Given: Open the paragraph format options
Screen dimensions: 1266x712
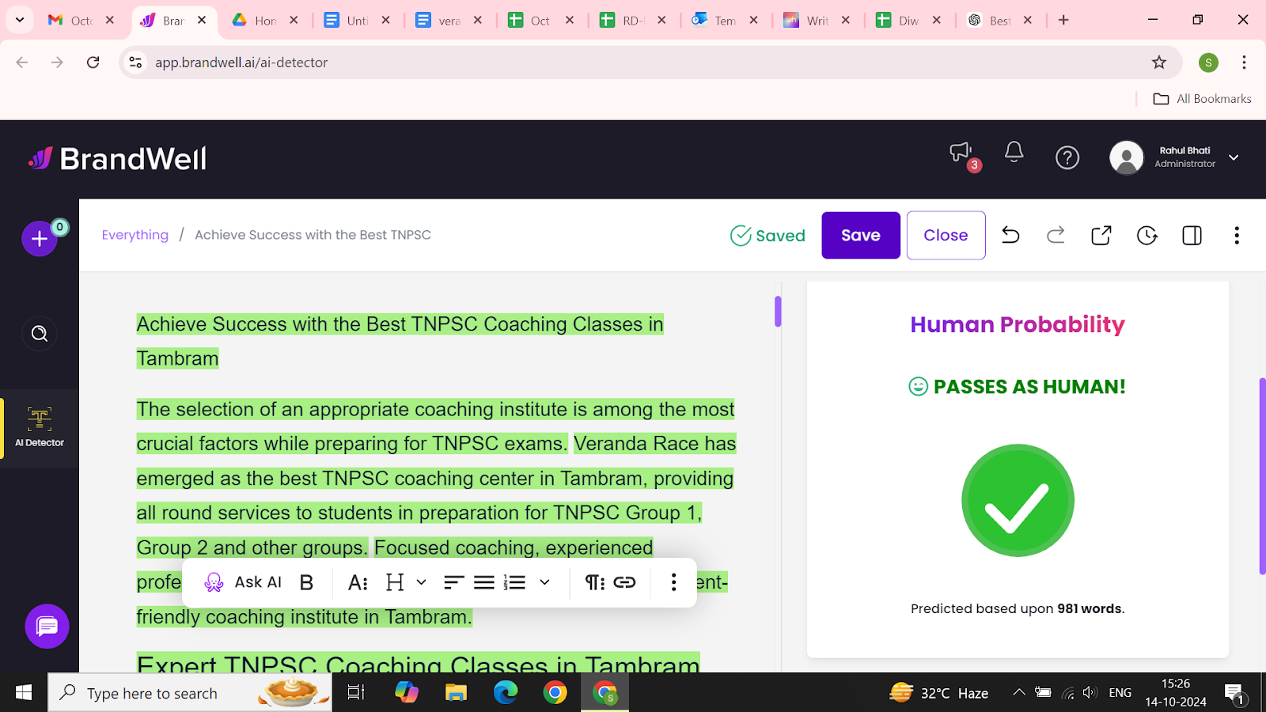Looking at the screenshot, I should coord(594,582).
